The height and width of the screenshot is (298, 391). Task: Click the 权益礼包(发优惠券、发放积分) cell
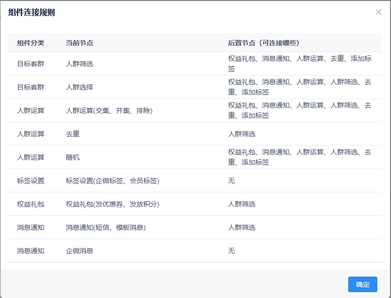(112, 204)
